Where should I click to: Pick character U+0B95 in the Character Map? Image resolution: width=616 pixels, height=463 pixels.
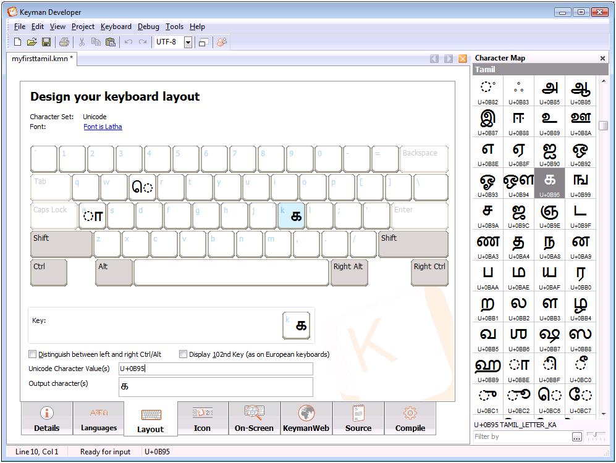550,183
